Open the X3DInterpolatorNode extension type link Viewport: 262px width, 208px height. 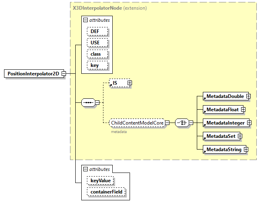[98, 8]
